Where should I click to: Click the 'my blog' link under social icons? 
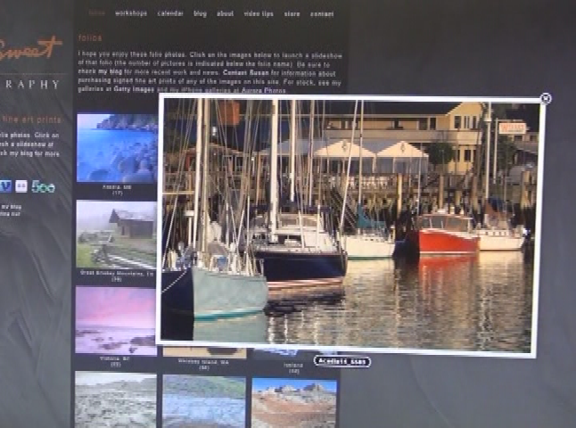pyautogui.click(x=12, y=207)
